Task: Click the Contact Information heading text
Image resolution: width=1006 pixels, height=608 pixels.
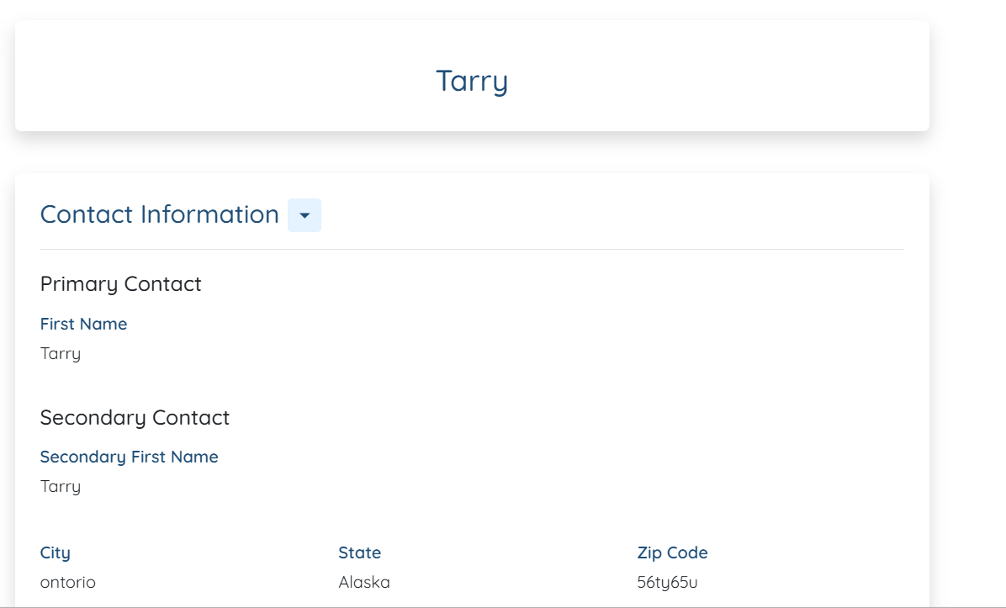Action: click(x=159, y=214)
